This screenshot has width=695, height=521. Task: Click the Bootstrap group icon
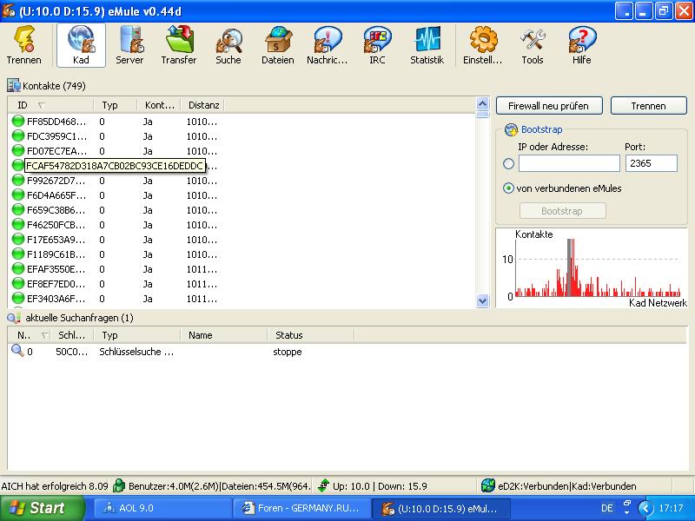pos(511,129)
